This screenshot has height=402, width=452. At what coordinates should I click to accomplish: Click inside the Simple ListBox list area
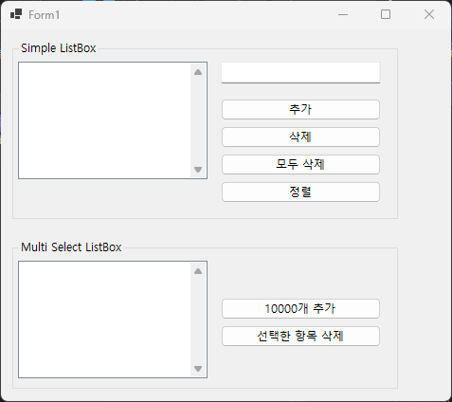104,120
